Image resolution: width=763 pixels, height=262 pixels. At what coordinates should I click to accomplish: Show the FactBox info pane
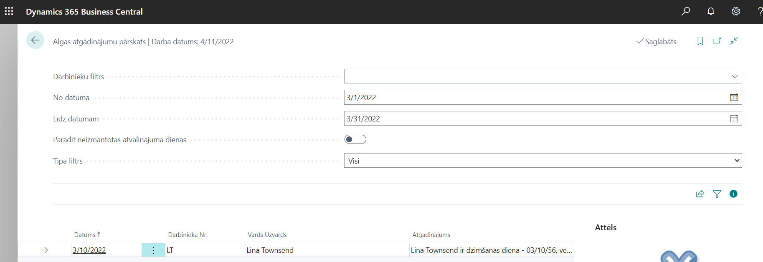click(x=733, y=194)
